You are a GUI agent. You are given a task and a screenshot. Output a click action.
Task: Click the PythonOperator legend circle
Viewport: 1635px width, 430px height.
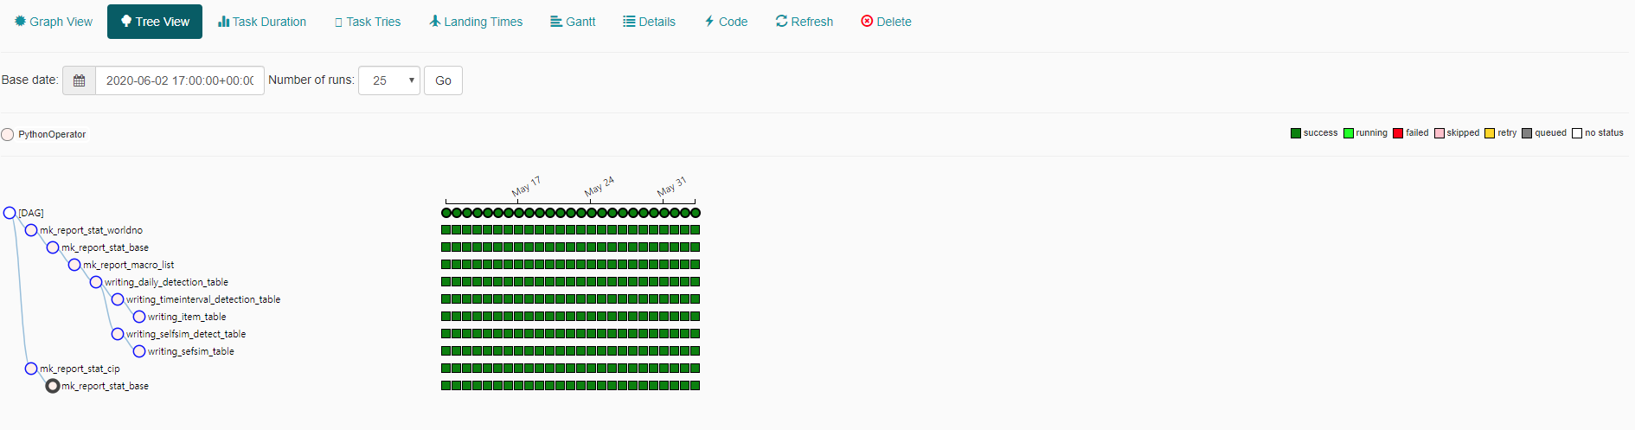click(x=8, y=134)
